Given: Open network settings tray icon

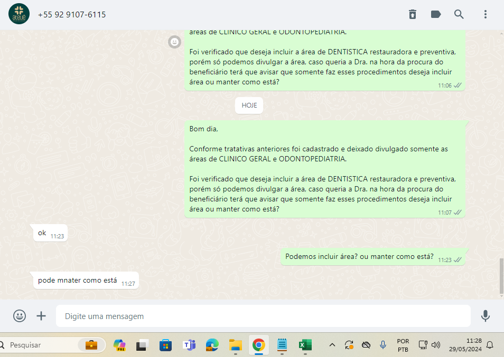Looking at the screenshot, I should click(x=423, y=345).
